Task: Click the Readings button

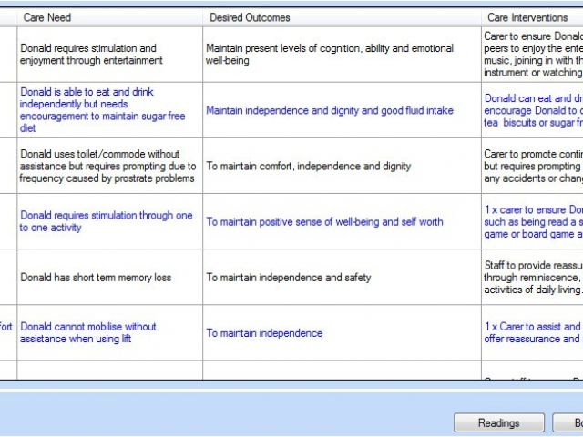Action: [498, 422]
